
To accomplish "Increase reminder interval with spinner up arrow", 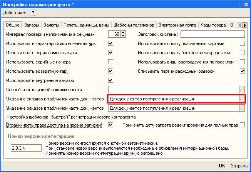I will point(123,32).
